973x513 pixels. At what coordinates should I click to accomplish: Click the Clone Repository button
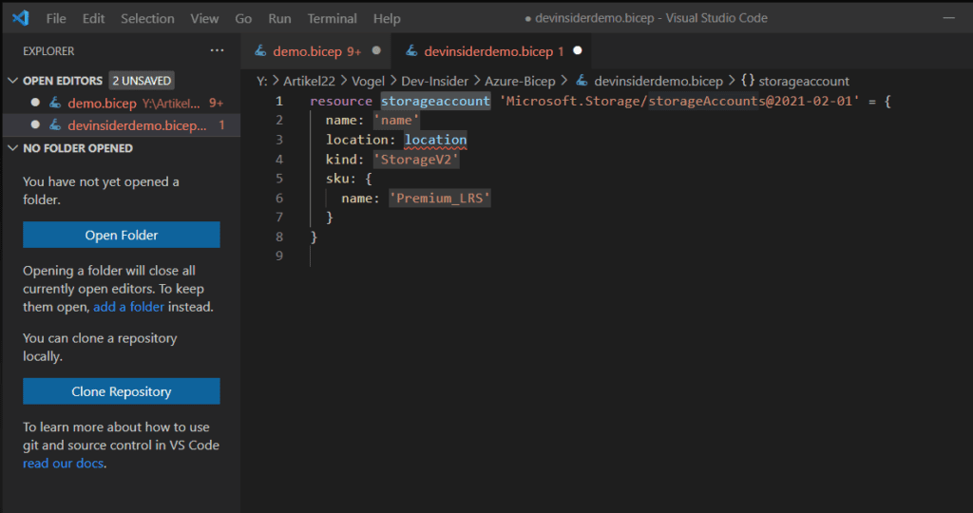pos(122,390)
